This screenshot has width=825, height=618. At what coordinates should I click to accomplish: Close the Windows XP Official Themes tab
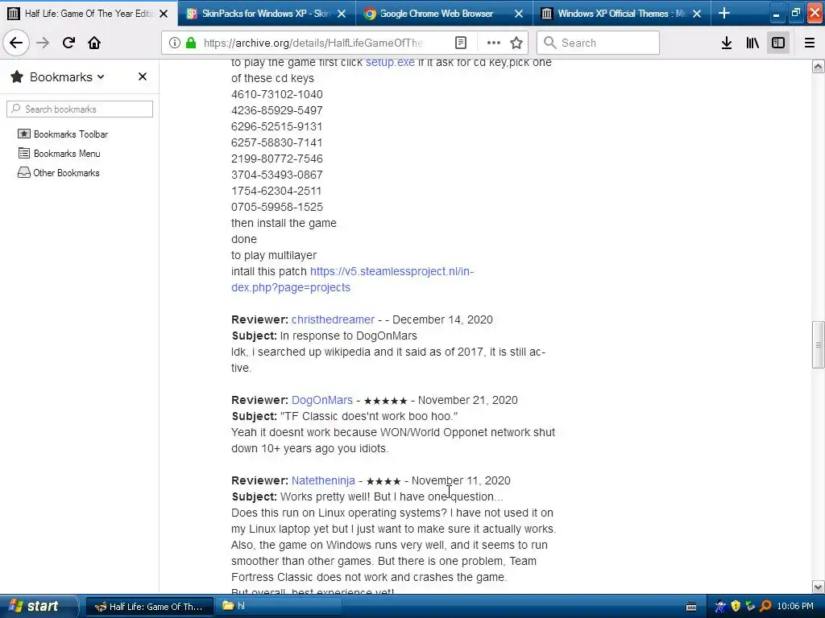click(697, 14)
